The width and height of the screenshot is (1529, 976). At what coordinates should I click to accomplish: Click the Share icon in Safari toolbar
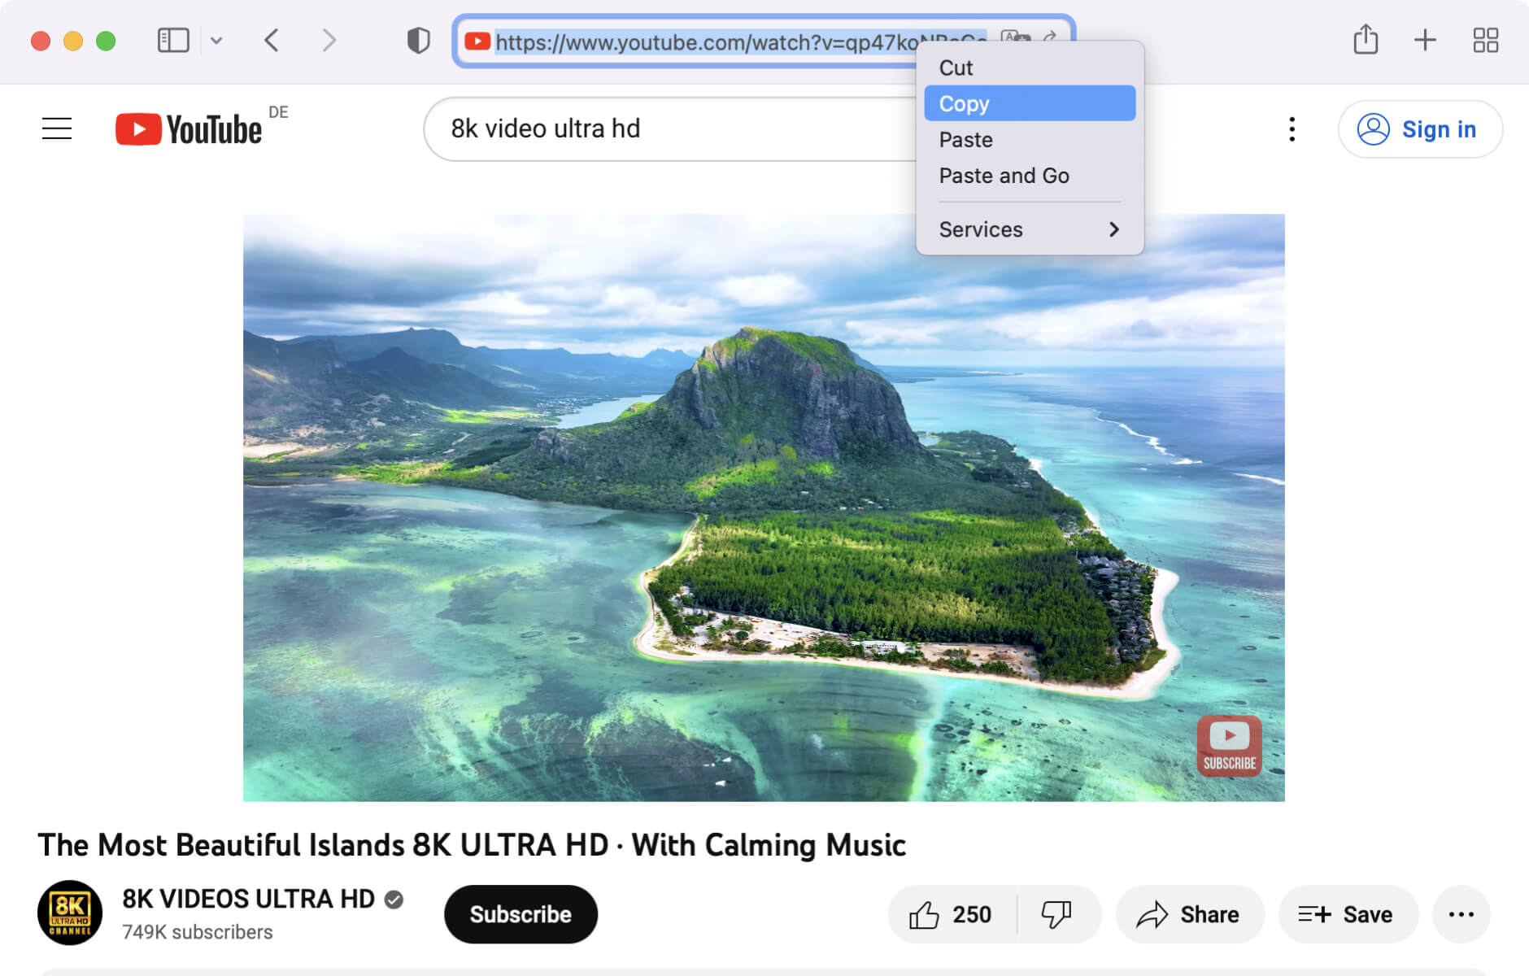(x=1366, y=40)
